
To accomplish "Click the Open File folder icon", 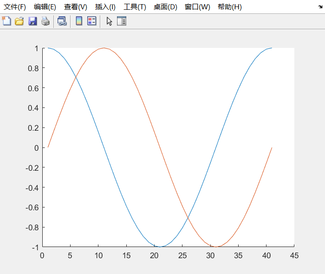I will tap(19, 21).
